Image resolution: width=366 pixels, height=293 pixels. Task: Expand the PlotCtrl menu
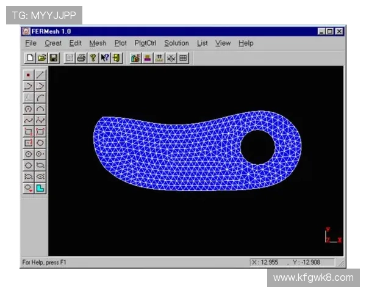click(x=145, y=43)
